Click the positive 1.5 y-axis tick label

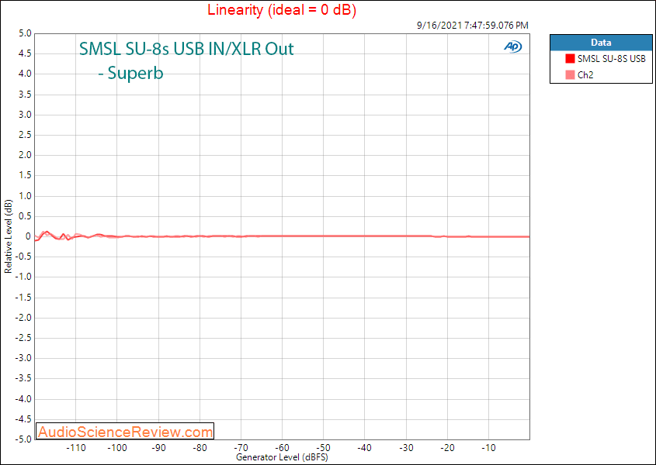coord(25,175)
